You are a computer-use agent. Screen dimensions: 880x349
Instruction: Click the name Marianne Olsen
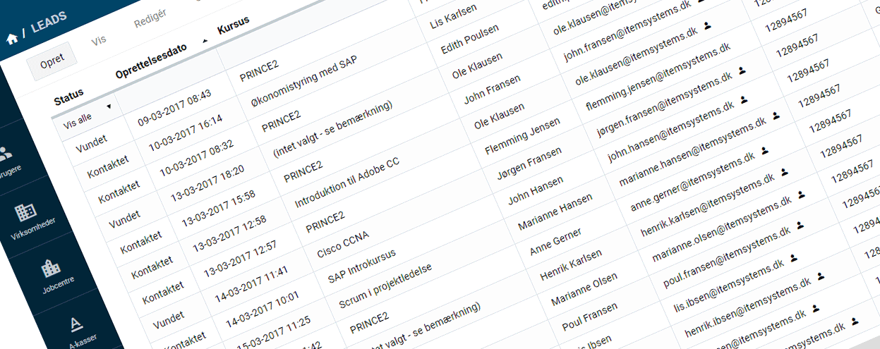point(583,288)
